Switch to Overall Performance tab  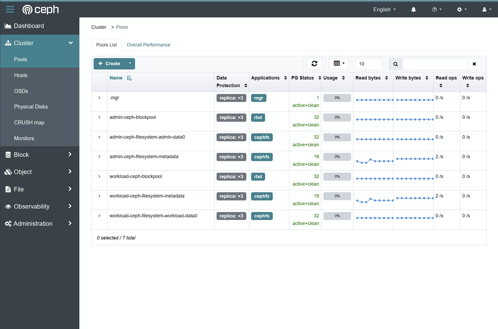(x=149, y=45)
